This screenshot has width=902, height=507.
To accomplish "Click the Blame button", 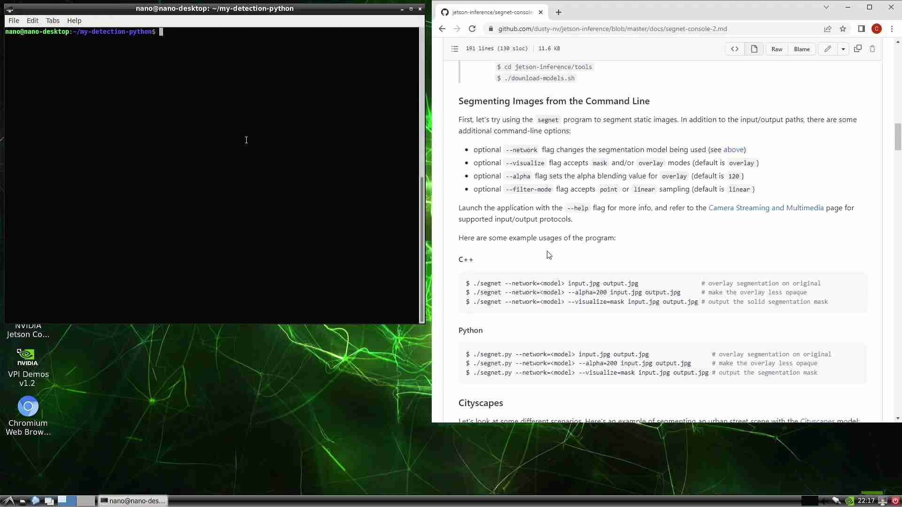I will [802, 49].
